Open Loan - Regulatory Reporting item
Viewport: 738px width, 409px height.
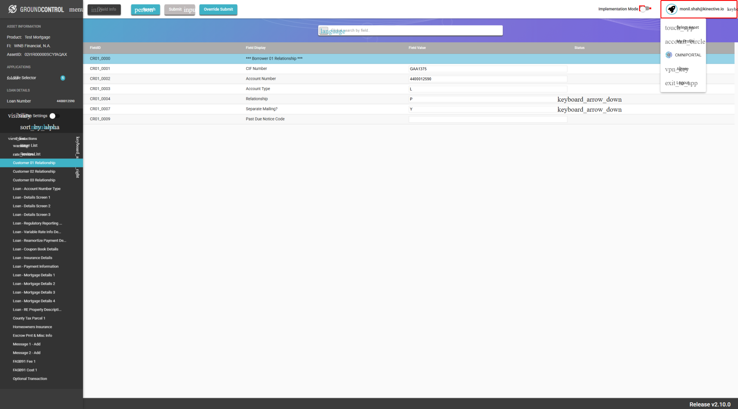click(37, 223)
